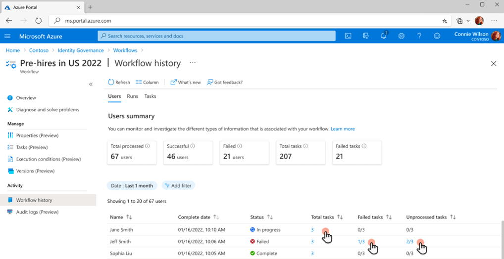Click the feedback smiley icon
This screenshot has height=259, width=504.
tap(437, 36)
